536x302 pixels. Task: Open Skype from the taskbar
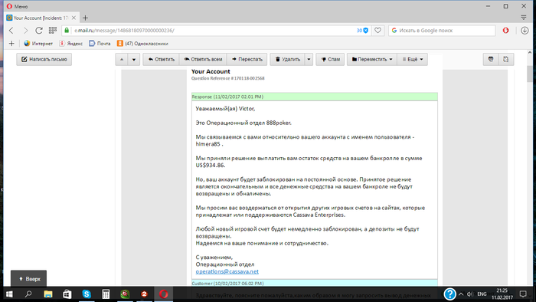point(87,294)
